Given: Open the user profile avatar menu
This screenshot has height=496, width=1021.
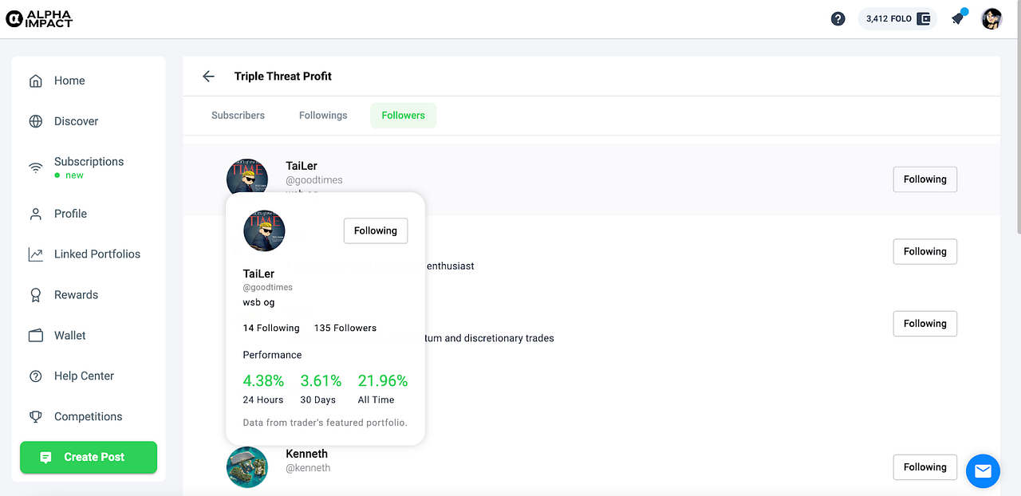Looking at the screenshot, I should pos(991,18).
